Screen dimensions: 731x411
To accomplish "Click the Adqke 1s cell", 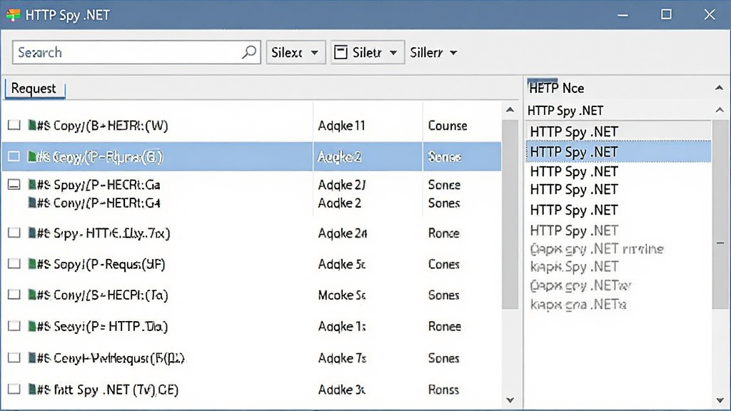I will 342,326.
